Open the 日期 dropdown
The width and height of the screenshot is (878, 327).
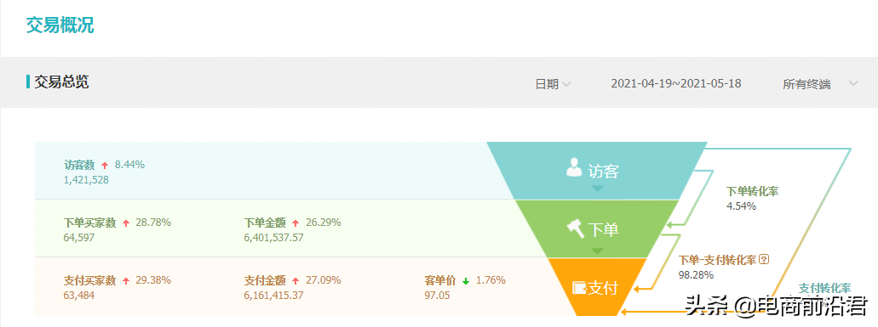click(x=553, y=84)
